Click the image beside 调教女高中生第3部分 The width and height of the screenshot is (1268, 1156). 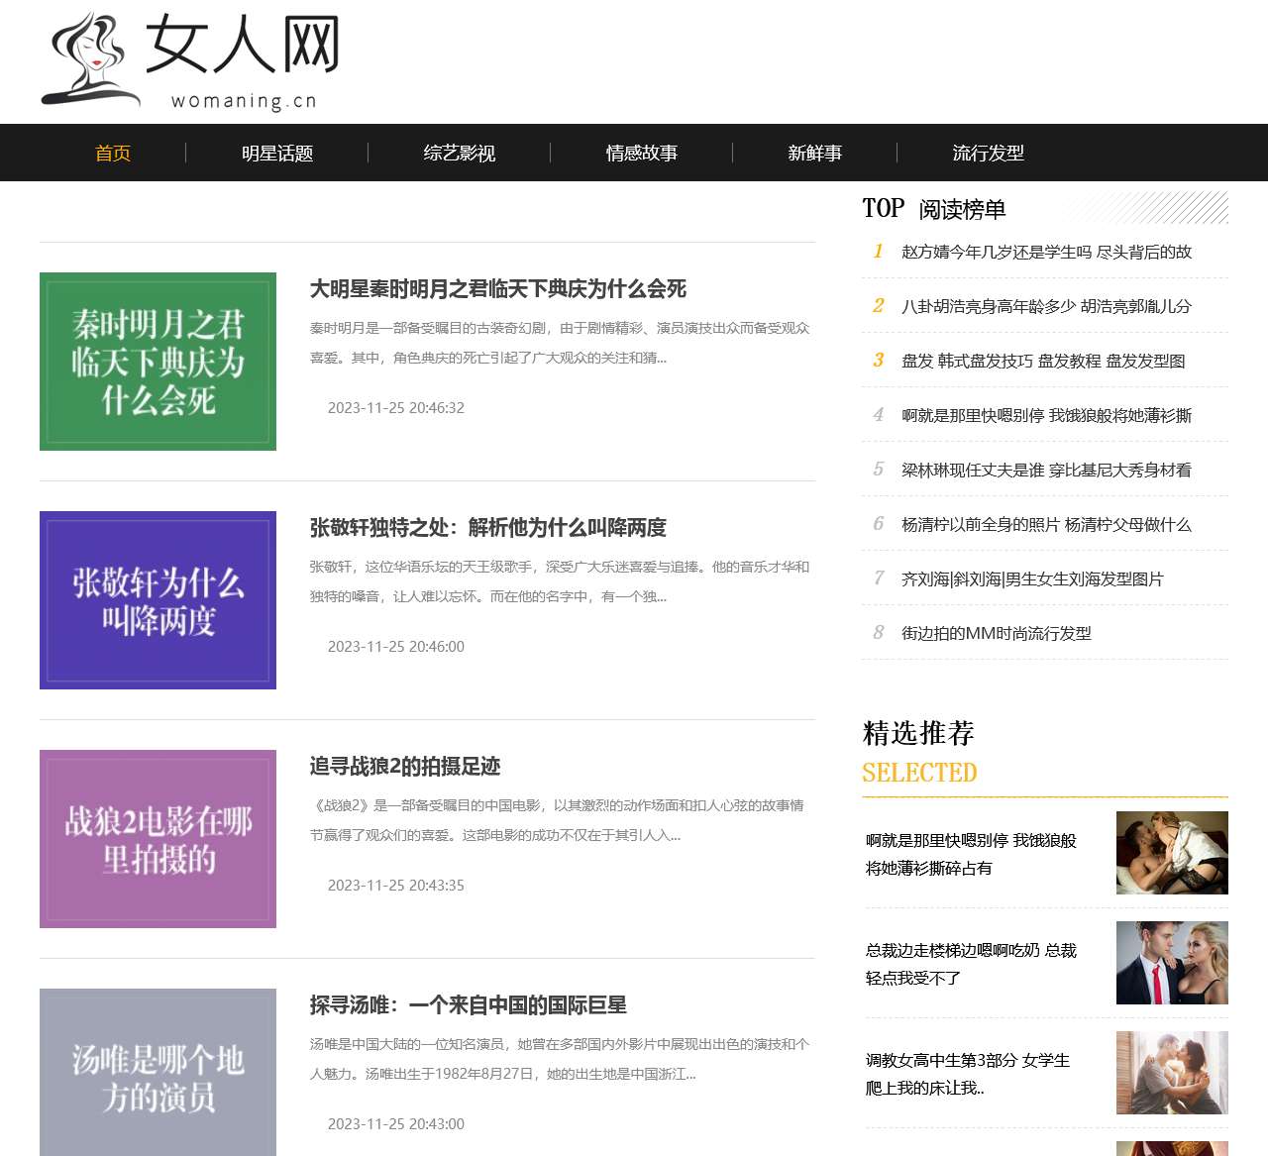click(x=1172, y=1073)
